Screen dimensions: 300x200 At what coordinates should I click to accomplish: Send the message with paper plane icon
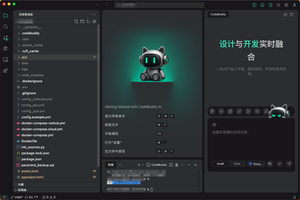289,164
